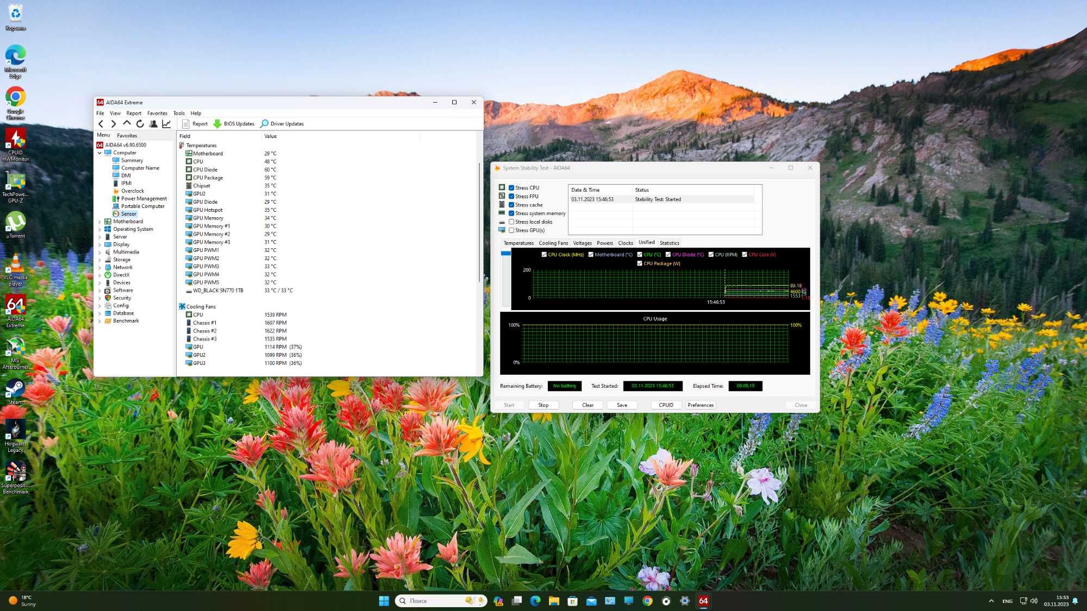
Task: Uncheck Stress CPU checkbox
Action: [x=511, y=188]
